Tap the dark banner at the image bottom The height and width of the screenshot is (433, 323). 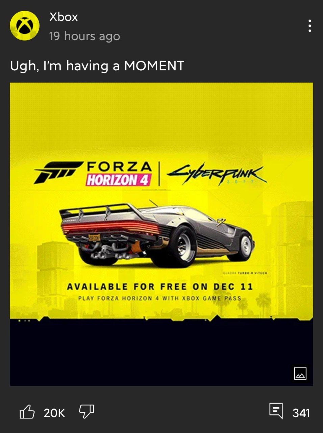click(x=161, y=352)
